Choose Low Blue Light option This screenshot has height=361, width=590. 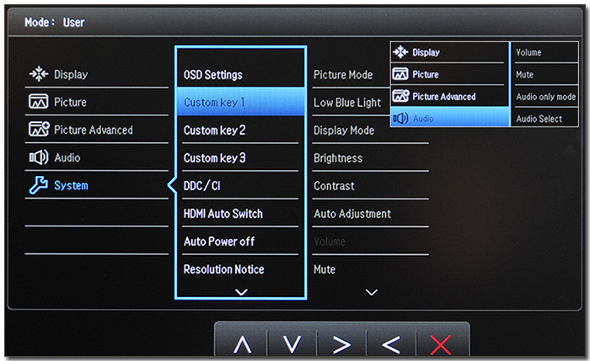pyautogui.click(x=347, y=103)
